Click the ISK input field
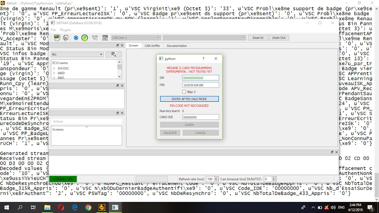 click(201, 78)
